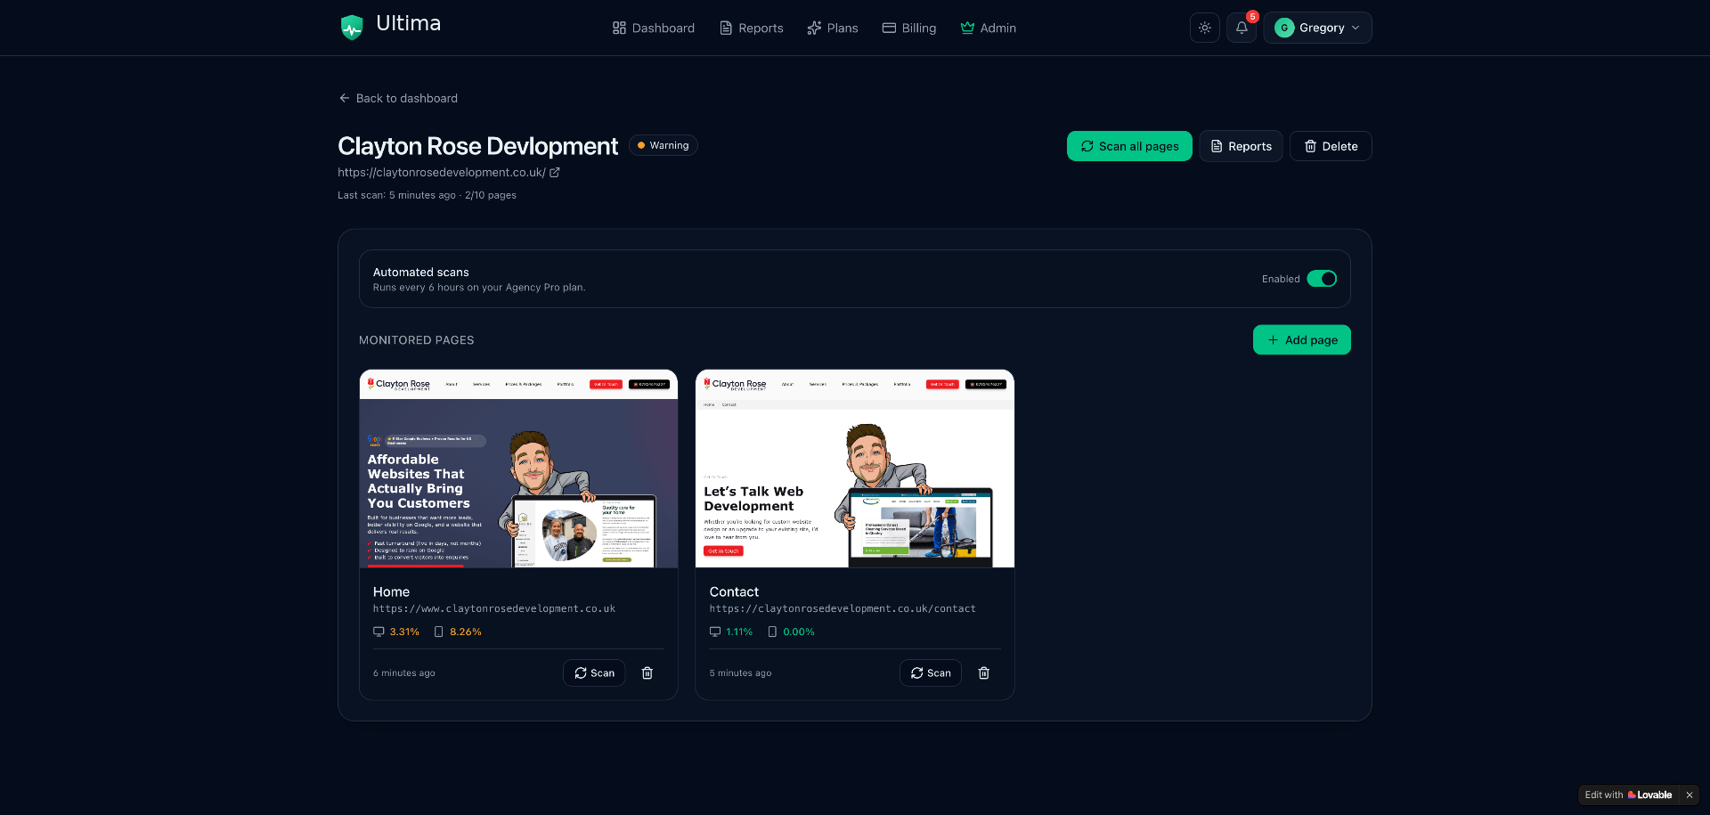Image resolution: width=1710 pixels, height=815 pixels.
Task: Delete the Home page with trash icon
Action: 647,673
